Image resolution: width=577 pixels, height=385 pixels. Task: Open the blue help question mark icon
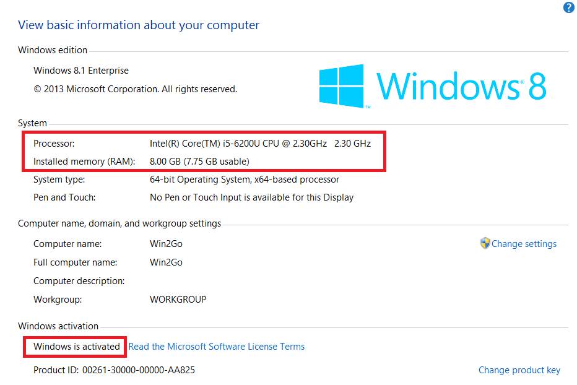pos(568,7)
